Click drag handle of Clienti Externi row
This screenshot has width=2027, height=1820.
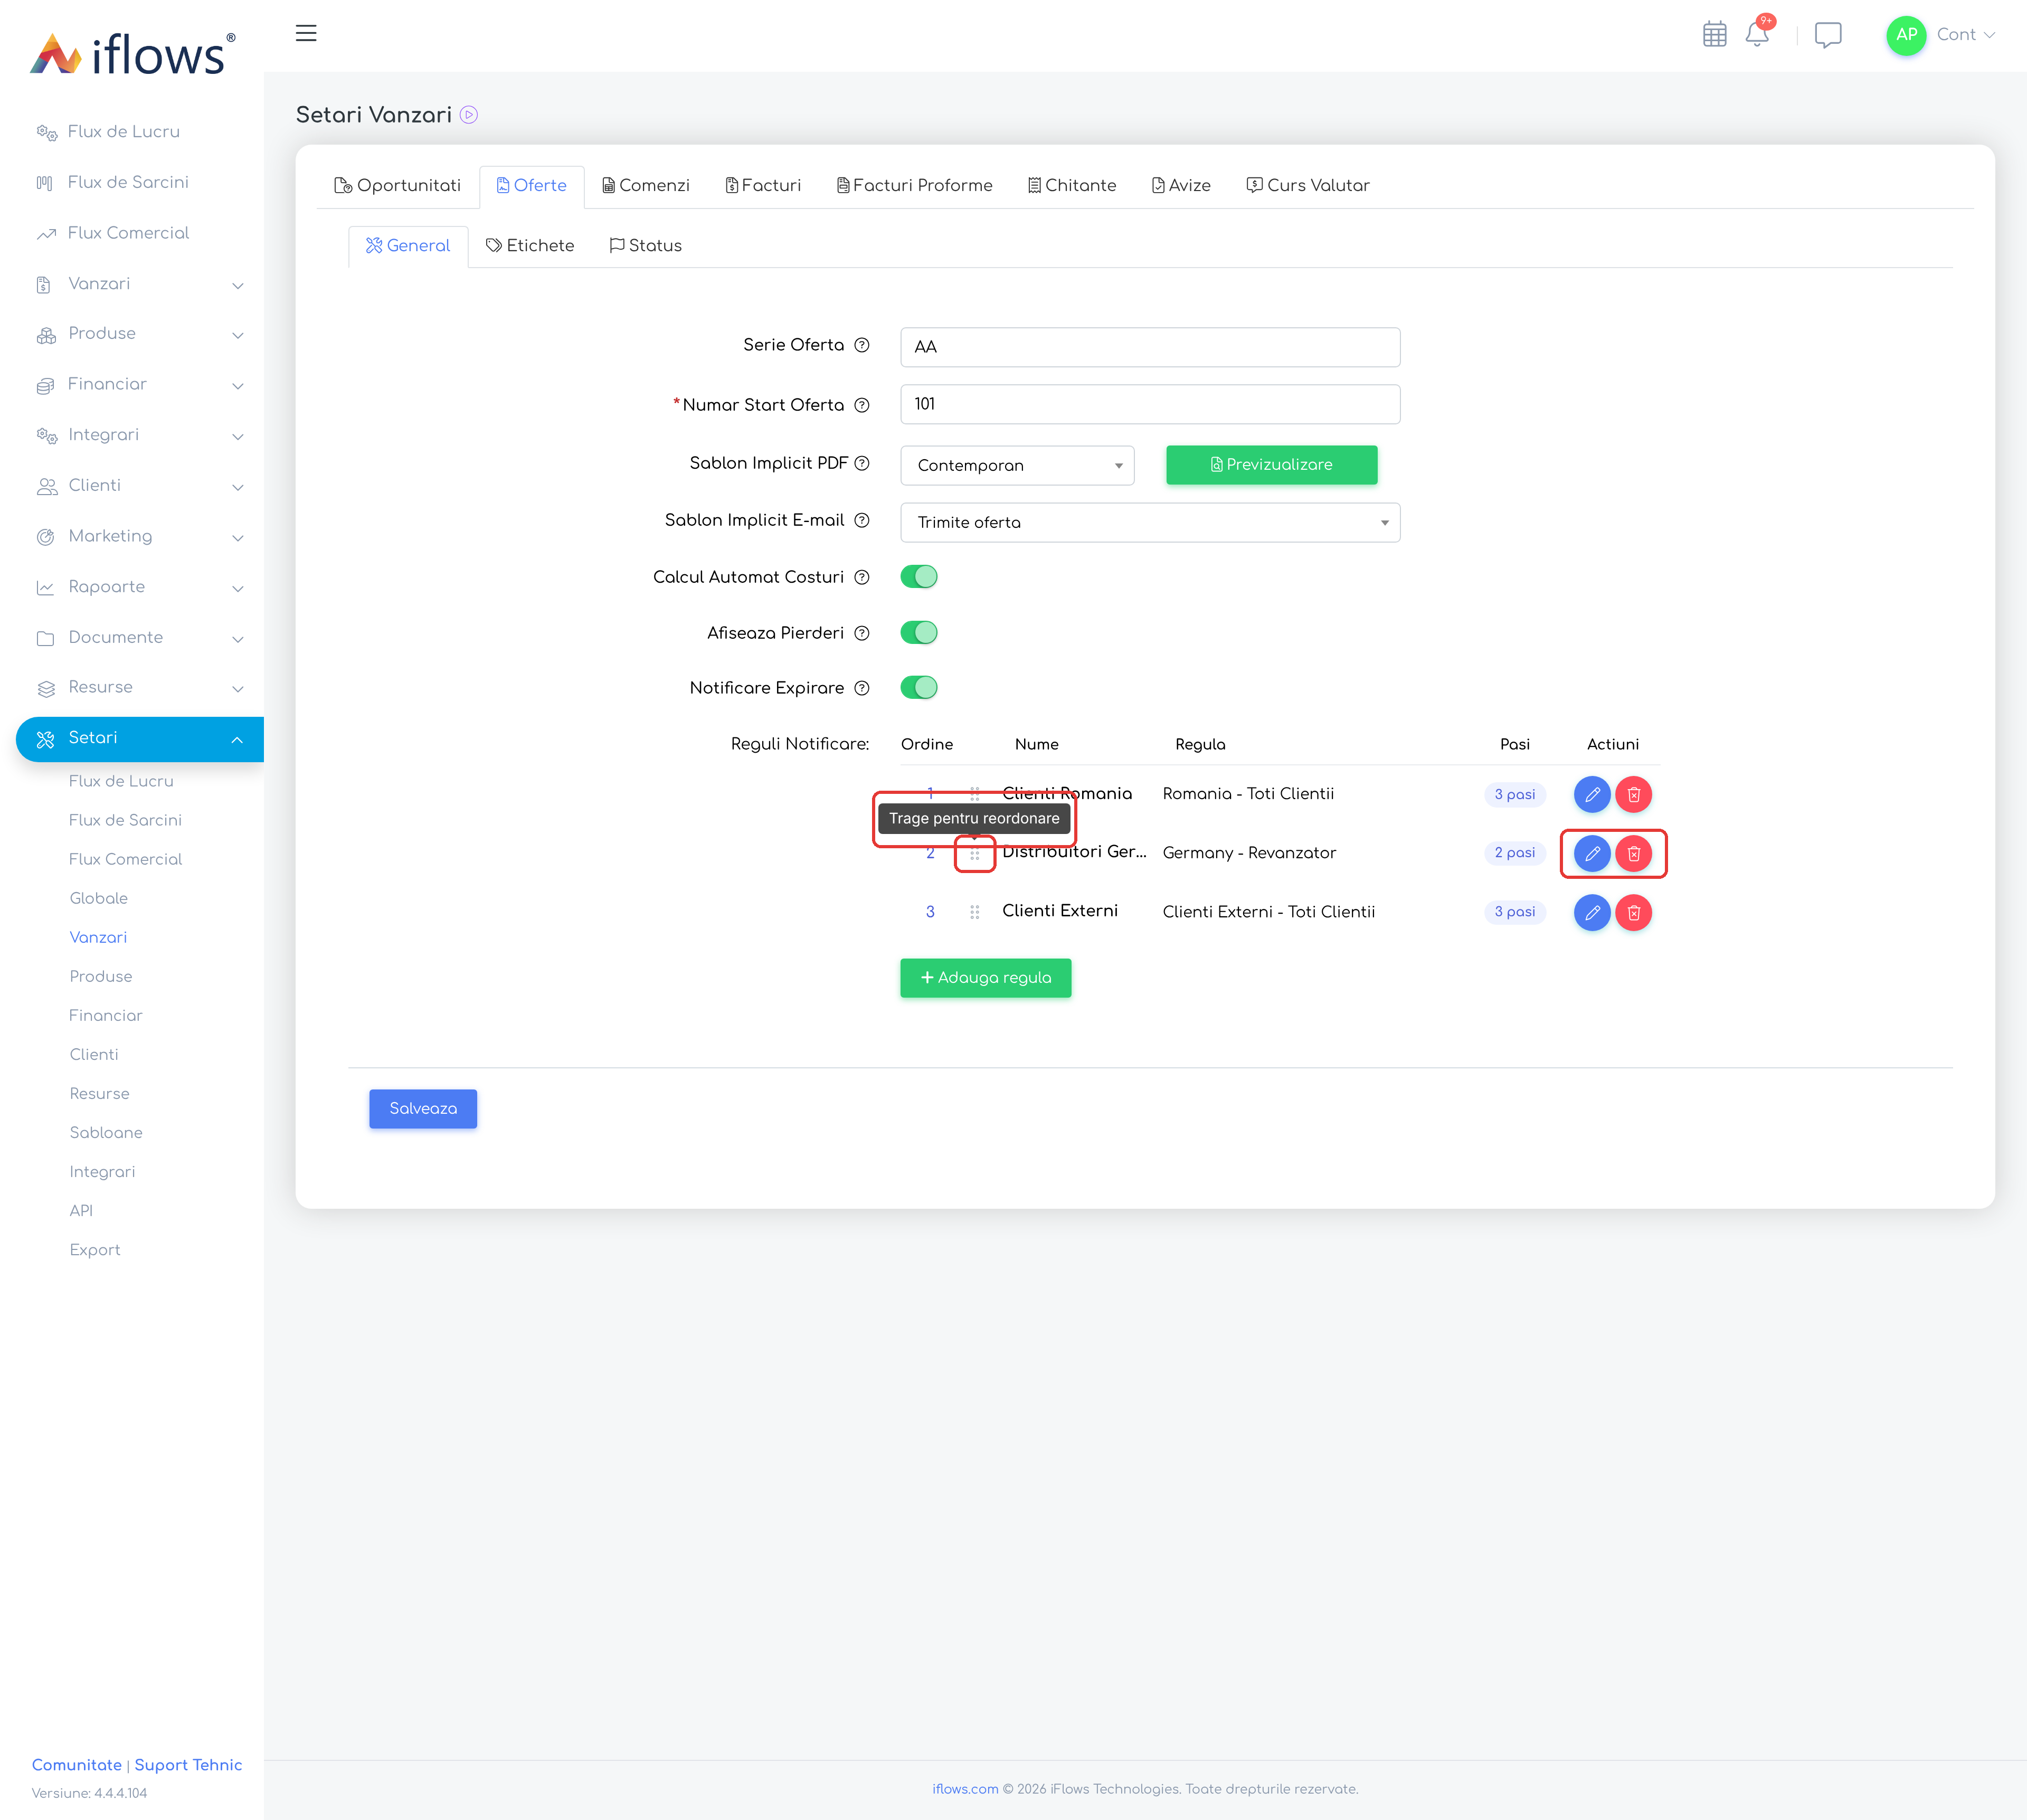pos(974,912)
